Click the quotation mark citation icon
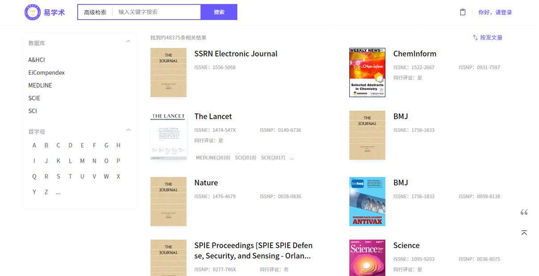The height and width of the screenshot is (276, 539). coord(524,212)
